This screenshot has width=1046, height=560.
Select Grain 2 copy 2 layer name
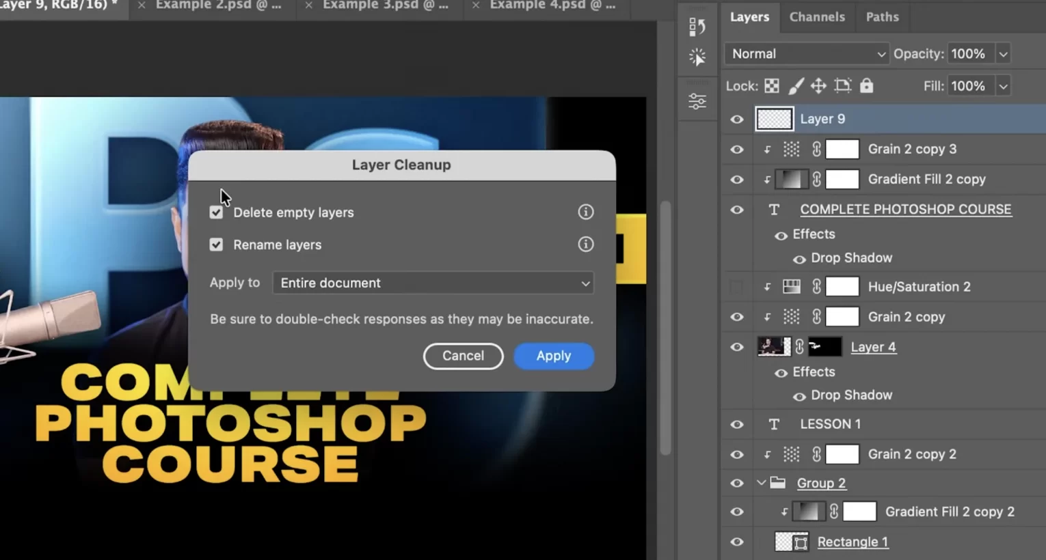(912, 454)
